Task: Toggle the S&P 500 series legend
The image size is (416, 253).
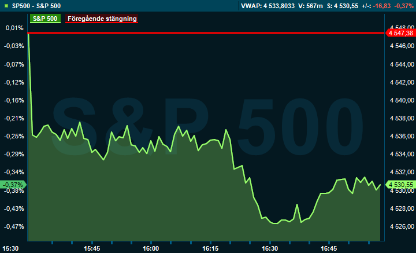Action: coord(45,19)
